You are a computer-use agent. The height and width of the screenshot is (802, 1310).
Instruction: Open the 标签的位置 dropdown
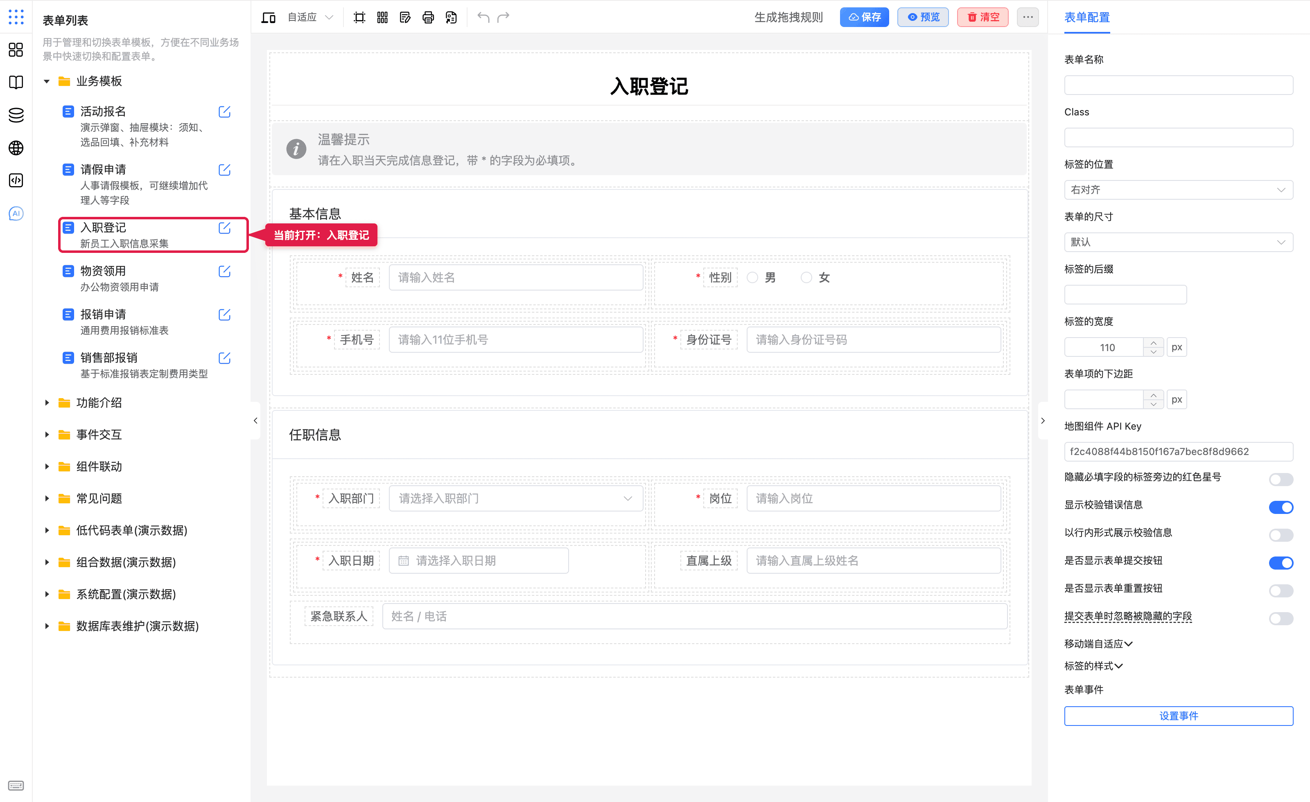coord(1178,190)
